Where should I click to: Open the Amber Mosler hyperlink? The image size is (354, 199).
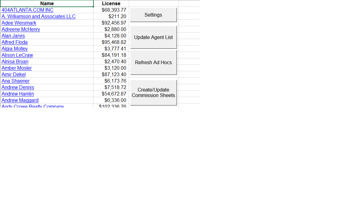click(x=17, y=68)
